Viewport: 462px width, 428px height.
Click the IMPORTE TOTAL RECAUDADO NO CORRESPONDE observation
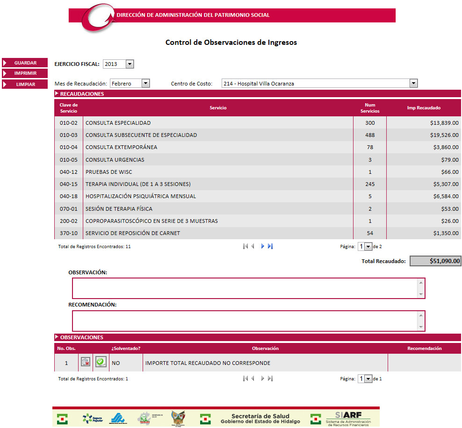click(x=208, y=363)
